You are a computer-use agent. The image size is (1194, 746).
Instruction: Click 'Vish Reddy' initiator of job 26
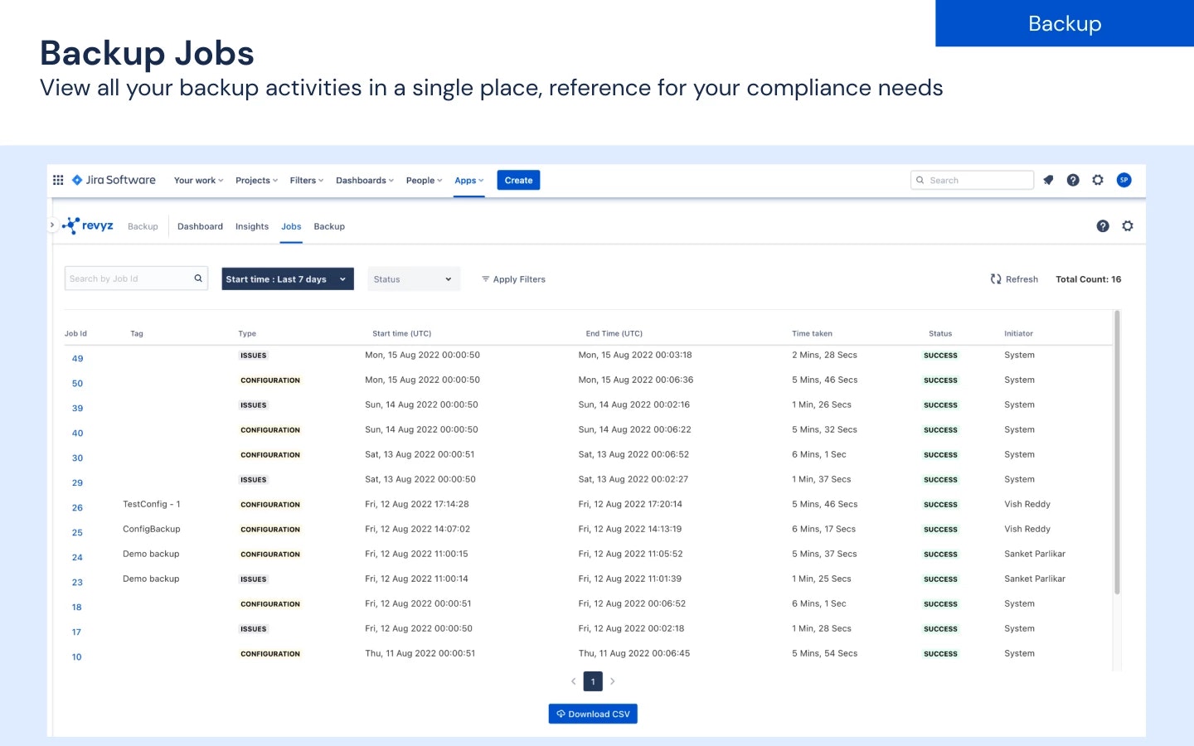coord(1027,504)
